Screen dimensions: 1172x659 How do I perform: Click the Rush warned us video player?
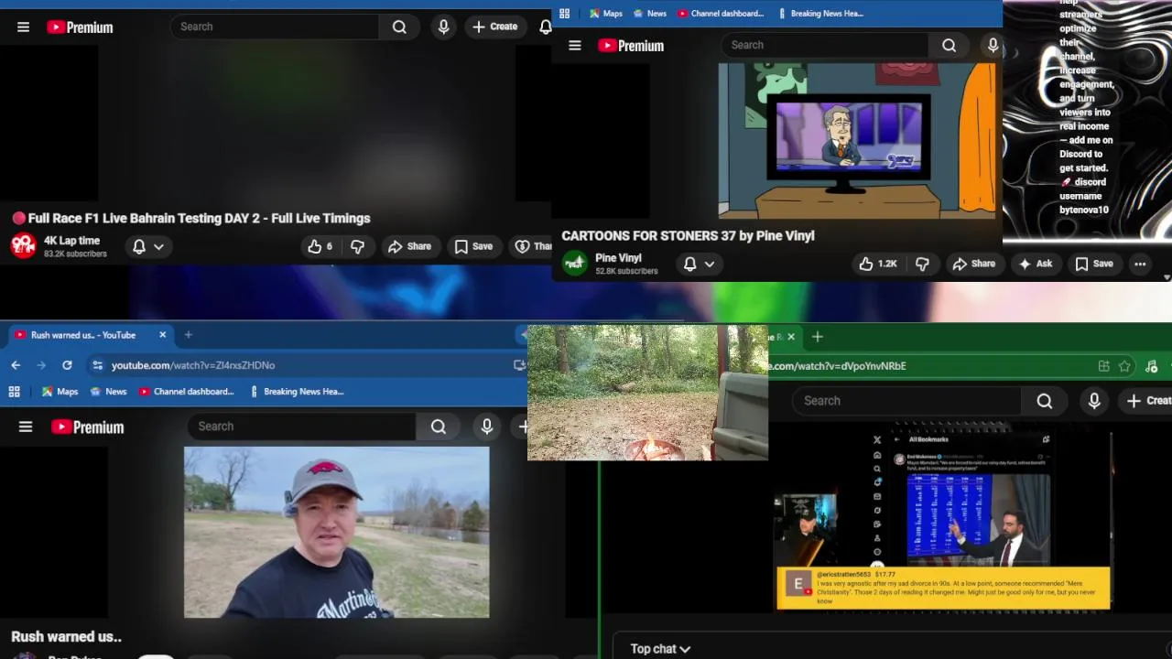pyautogui.click(x=337, y=533)
